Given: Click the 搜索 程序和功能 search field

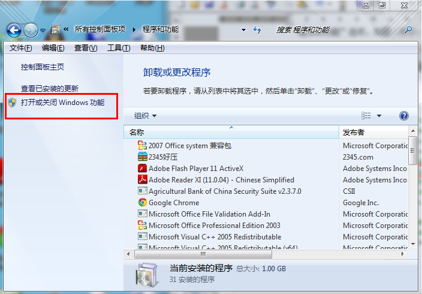Looking at the screenshot, I should [336, 29].
